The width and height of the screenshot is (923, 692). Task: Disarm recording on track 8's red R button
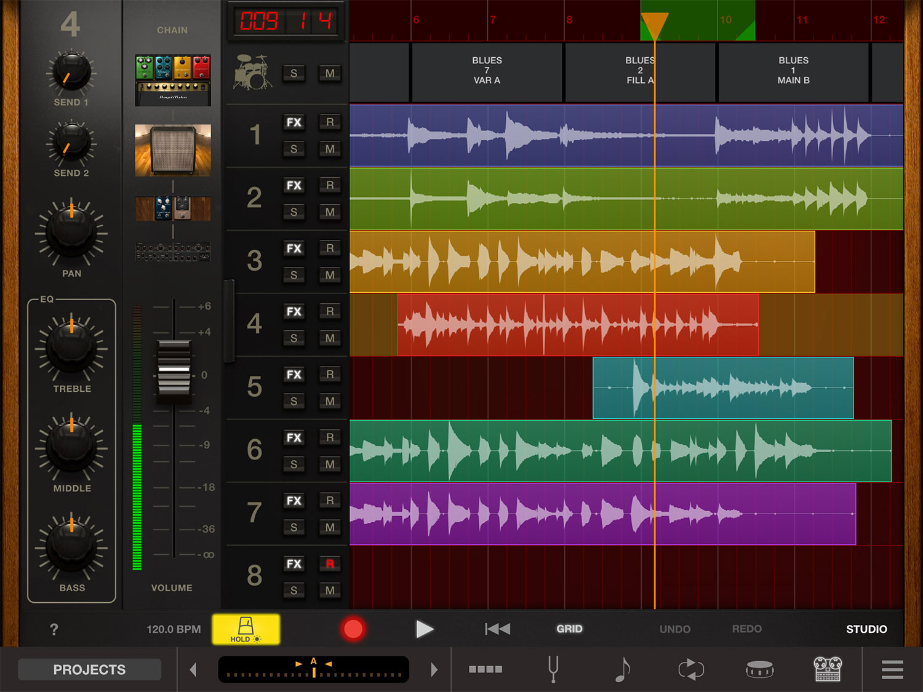click(330, 563)
